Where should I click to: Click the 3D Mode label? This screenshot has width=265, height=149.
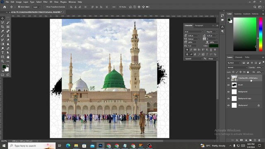[123, 7]
